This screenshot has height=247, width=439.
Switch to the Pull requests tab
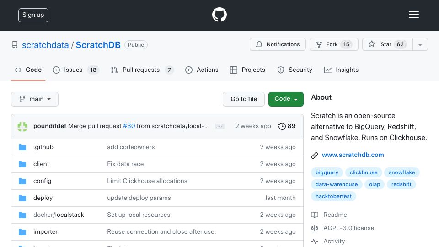point(142,70)
